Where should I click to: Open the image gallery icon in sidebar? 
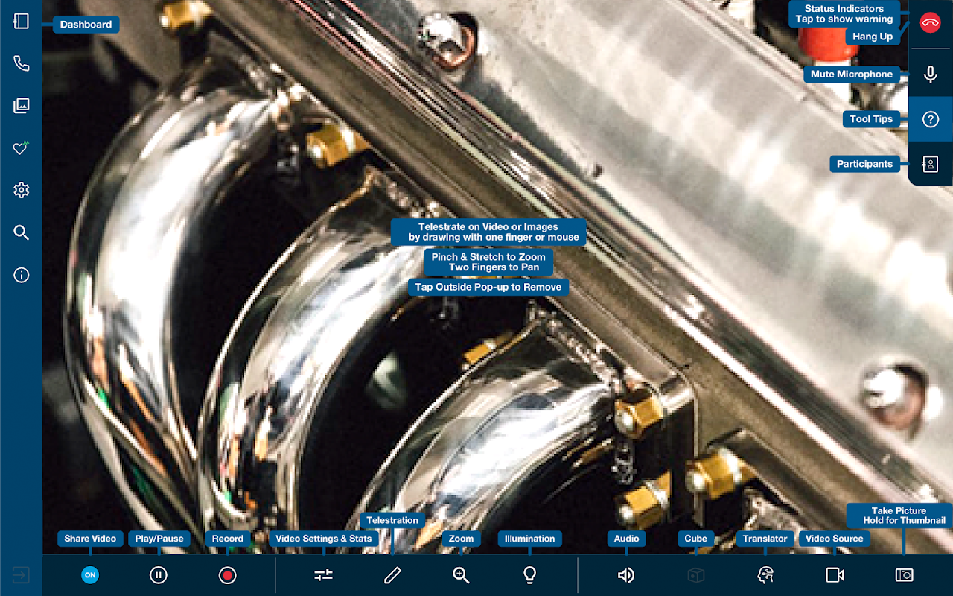coord(21,106)
